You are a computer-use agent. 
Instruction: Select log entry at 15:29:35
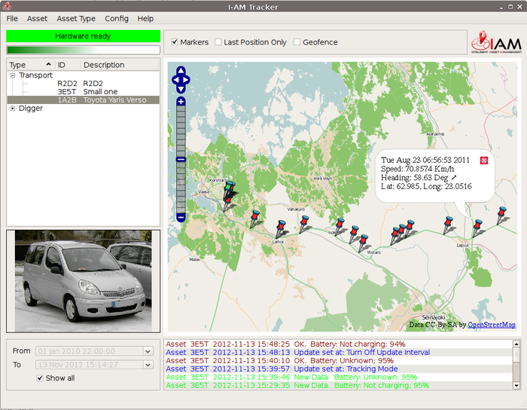(338, 385)
